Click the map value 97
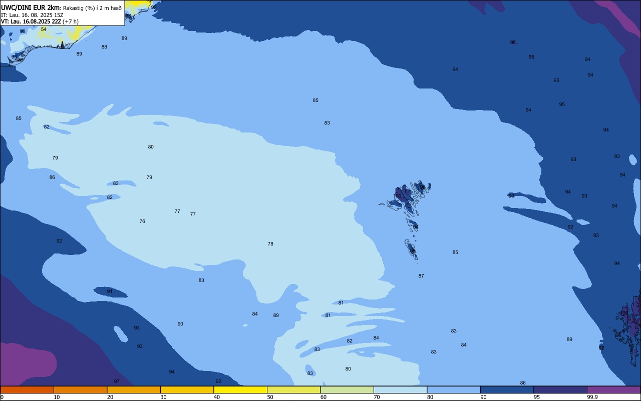 coord(117,381)
